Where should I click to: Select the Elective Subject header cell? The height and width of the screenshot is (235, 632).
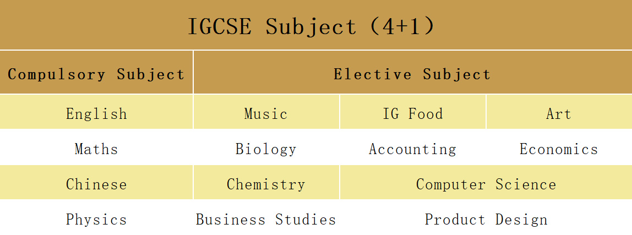pos(412,74)
